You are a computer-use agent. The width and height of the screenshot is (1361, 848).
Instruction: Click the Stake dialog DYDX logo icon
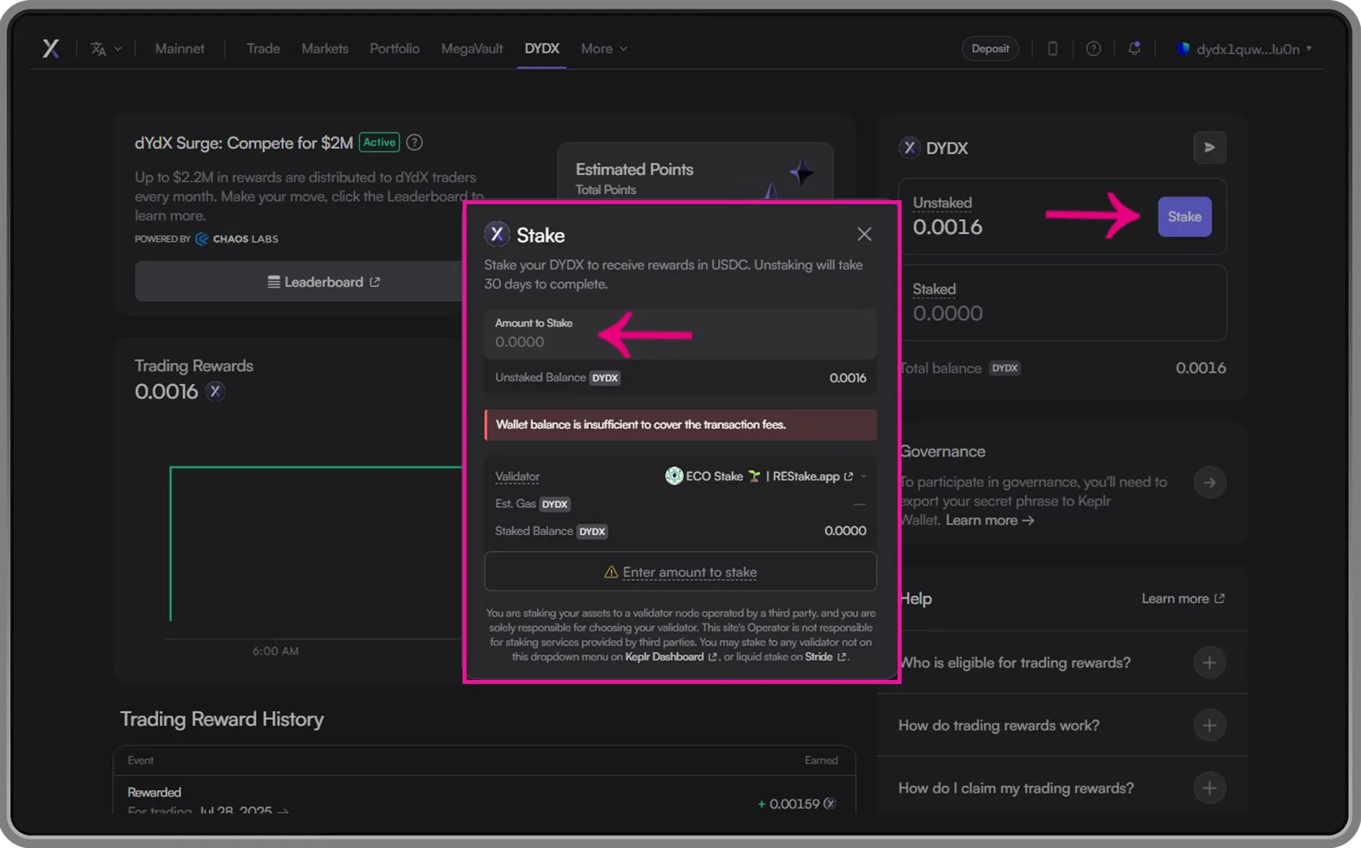point(497,234)
